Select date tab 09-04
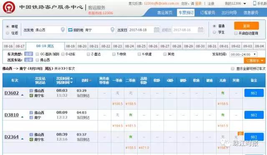Screen dimensions: 267x155 pyautogui.click(x=259, y=46)
